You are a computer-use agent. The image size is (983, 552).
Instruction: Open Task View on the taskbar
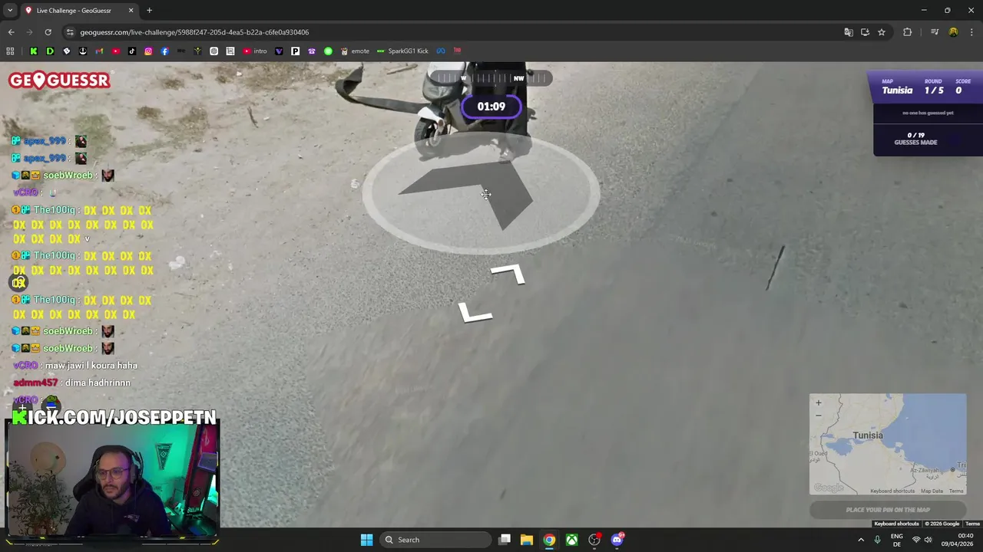coord(505,540)
